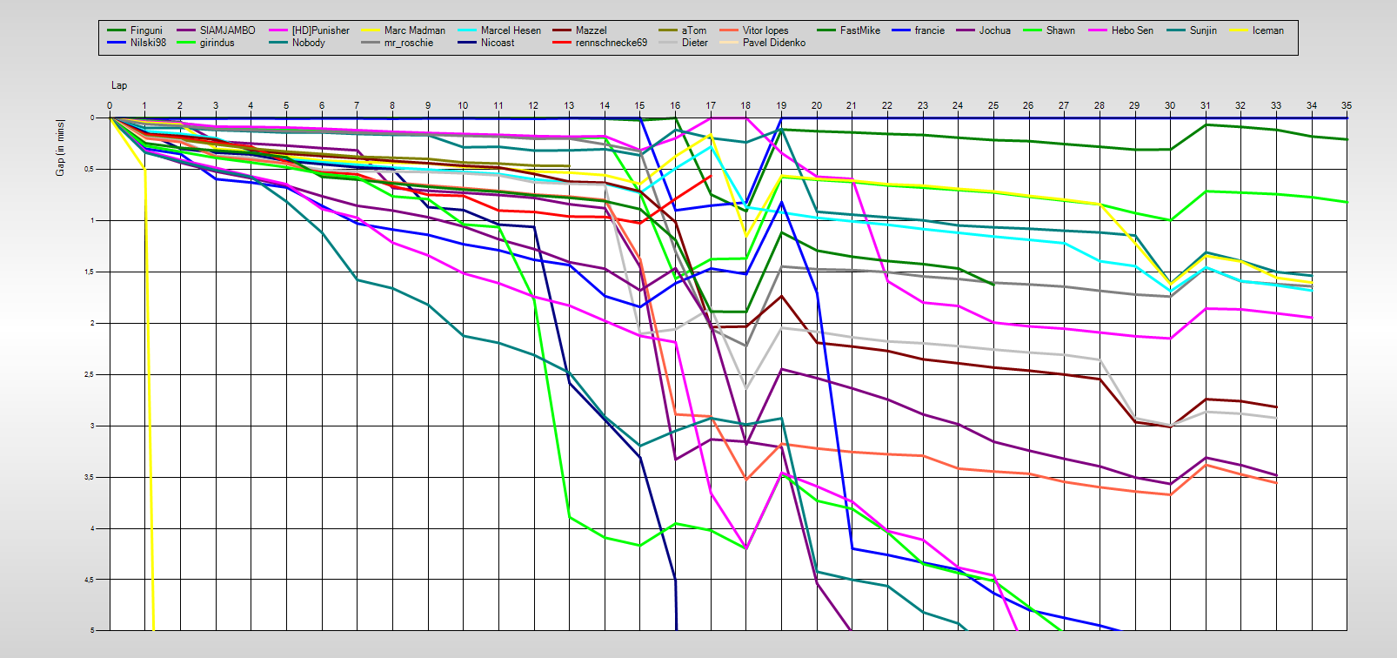Click the francie blue legend line
The height and width of the screenshot is (658, 1397).
pyautogui.click(x=900, y=30)
